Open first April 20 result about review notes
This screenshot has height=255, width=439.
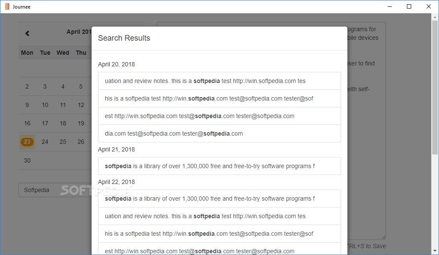(x=219, y=81)
